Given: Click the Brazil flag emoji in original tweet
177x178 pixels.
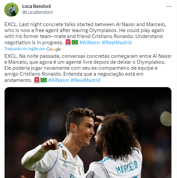Looking at the screenshot, I should tap(75, 42).
